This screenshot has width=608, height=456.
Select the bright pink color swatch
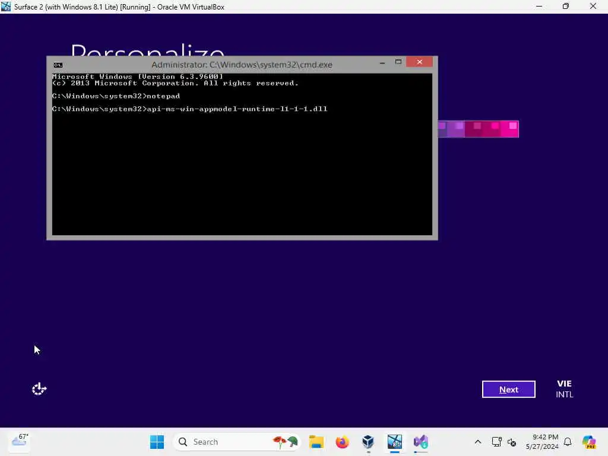[509, 129]
